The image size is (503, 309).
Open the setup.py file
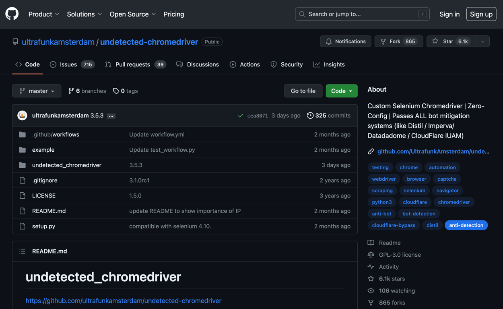(43, 226)
